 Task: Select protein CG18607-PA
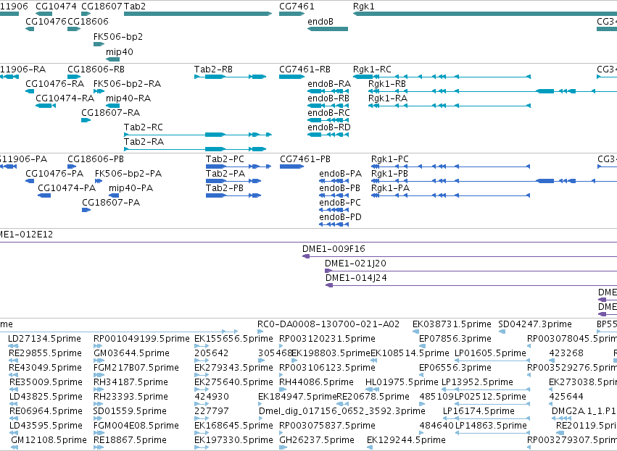tap(86, 210)
